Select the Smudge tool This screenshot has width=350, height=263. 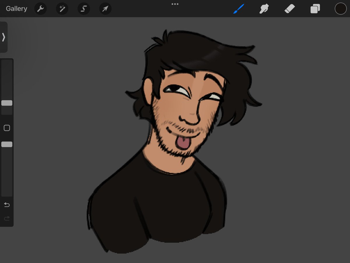pos(264,9)
